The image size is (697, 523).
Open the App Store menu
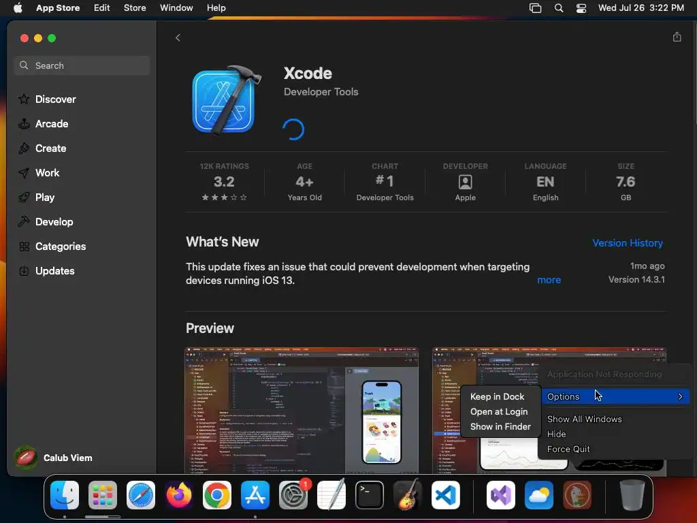coord(58,7)
